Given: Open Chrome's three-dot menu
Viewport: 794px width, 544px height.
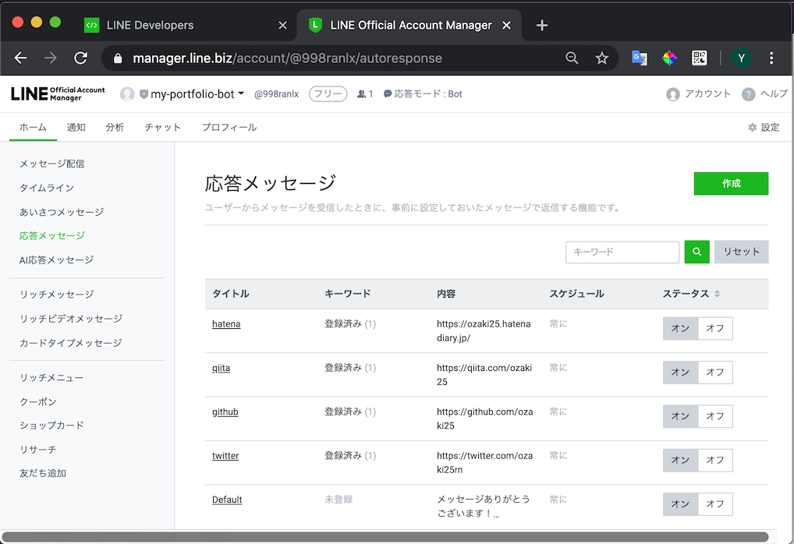Looking at the screenshot, I should point(771,58).
